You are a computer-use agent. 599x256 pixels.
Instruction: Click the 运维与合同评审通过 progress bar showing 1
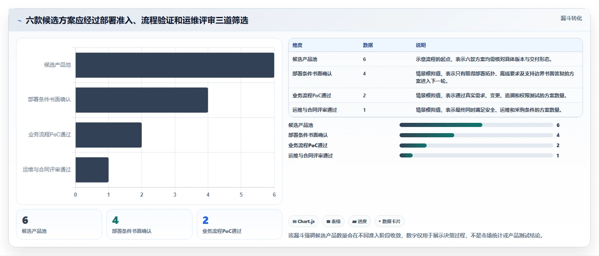click(476, 155)
